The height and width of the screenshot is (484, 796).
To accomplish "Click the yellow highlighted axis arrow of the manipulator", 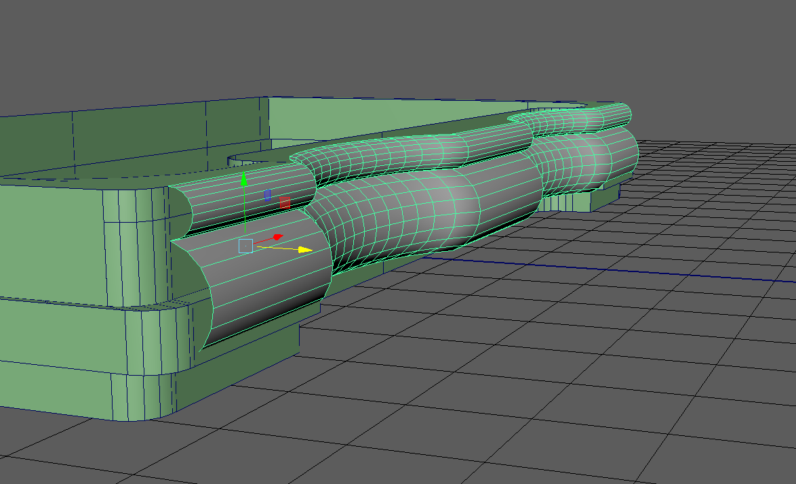I will (305, 249).
